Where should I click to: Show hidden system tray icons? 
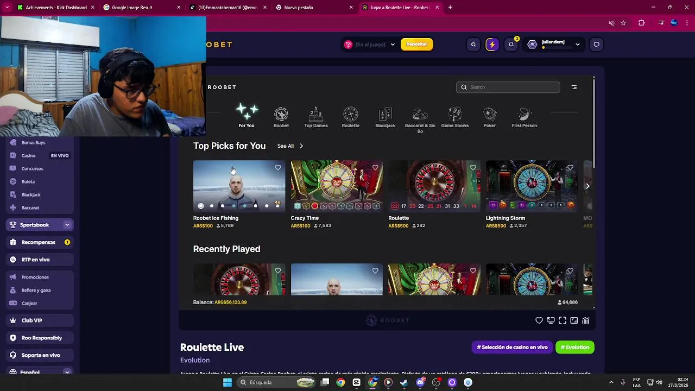pyautogui.click(x=611, y=382)
